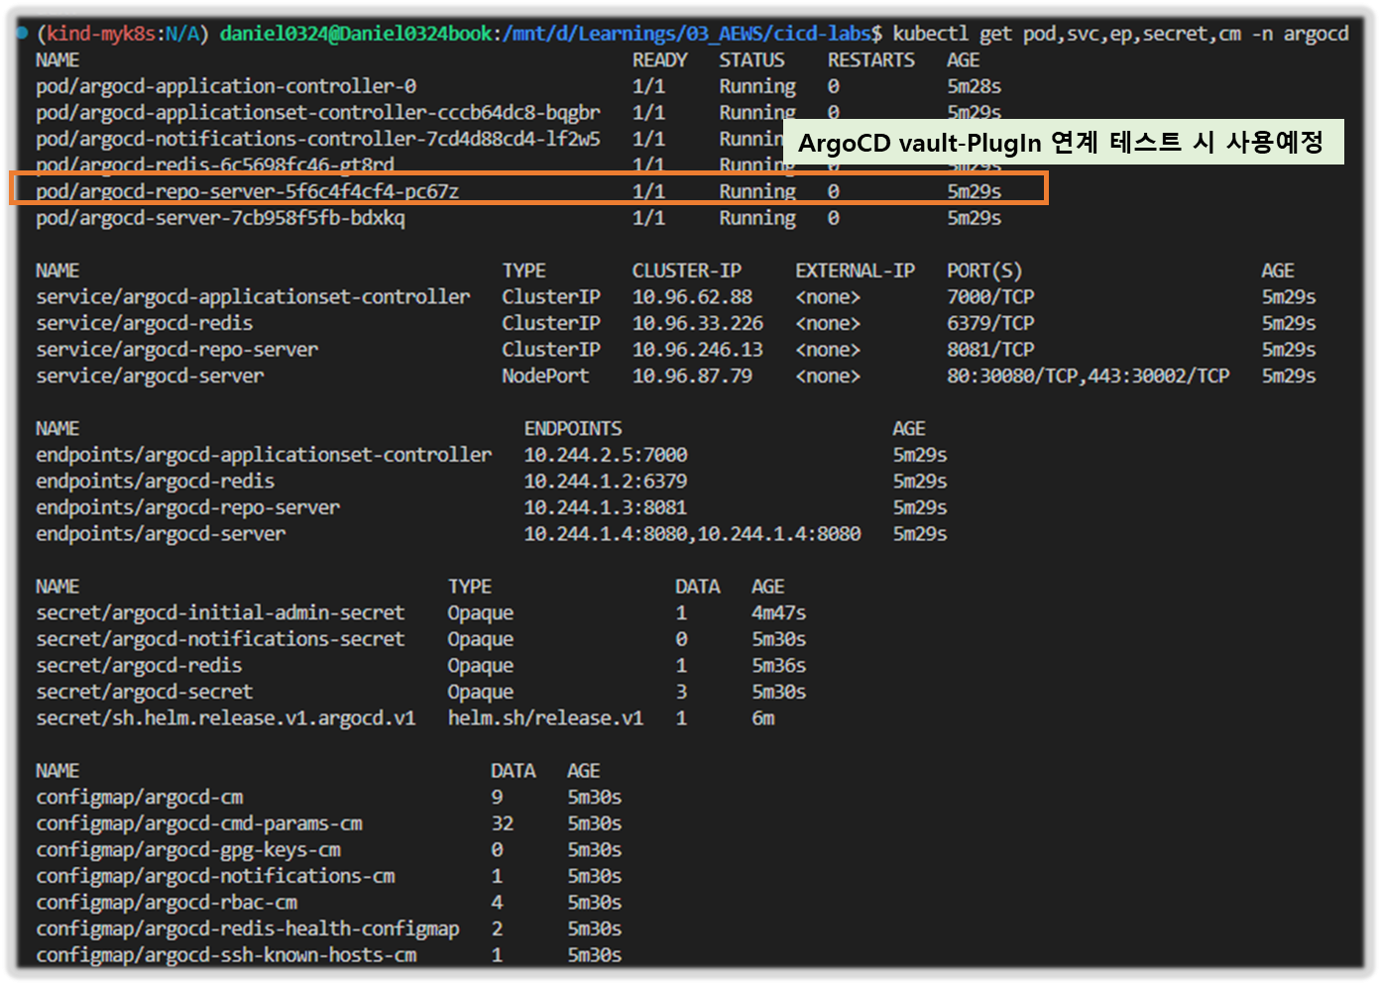Screen dimensions: 1381x985
Task: Click the STATUS column header of pods
Action: tap(751, 60)
